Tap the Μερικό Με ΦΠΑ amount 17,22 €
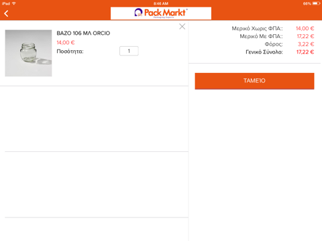This screenshot has width=322, height=241. point(305,36)
